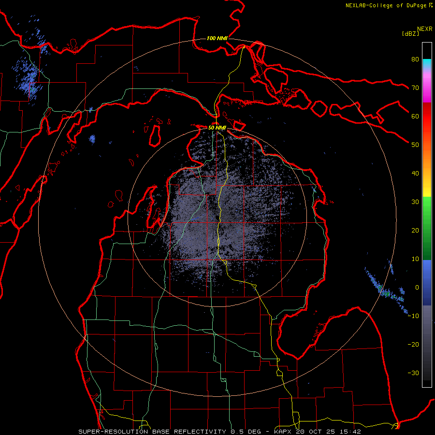Click the NEXR label above the color bar
Screen dimensions: 435x435
425,29
